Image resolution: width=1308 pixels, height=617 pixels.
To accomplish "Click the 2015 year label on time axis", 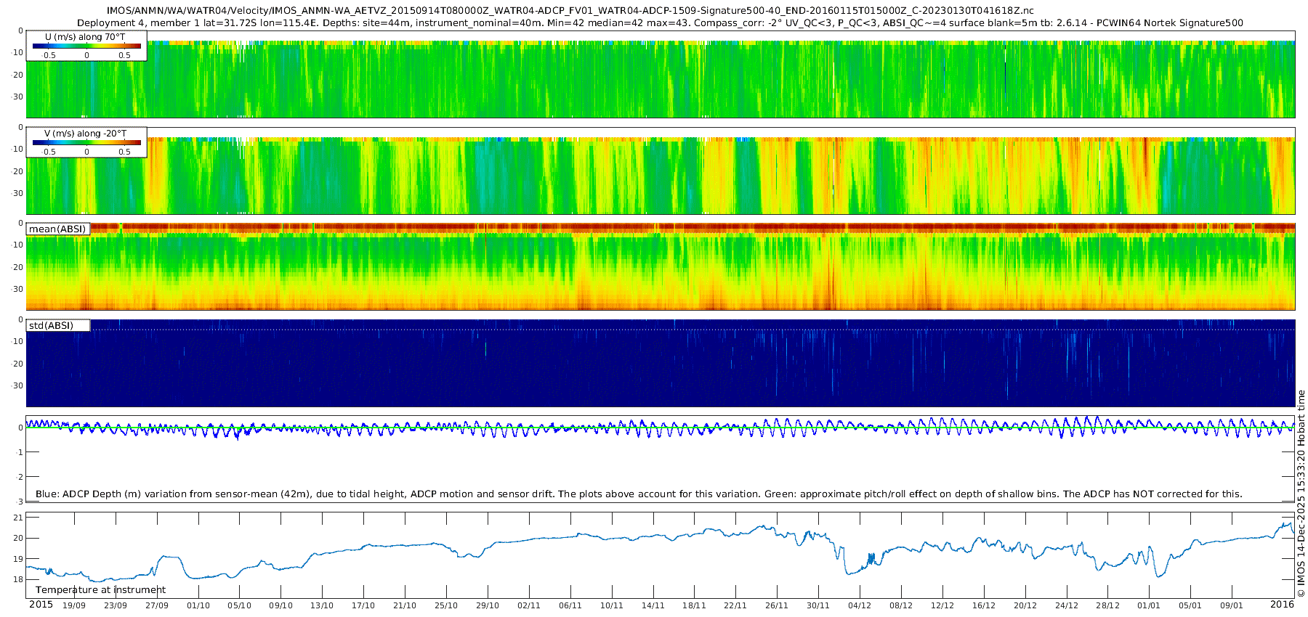I will [41, 605].
